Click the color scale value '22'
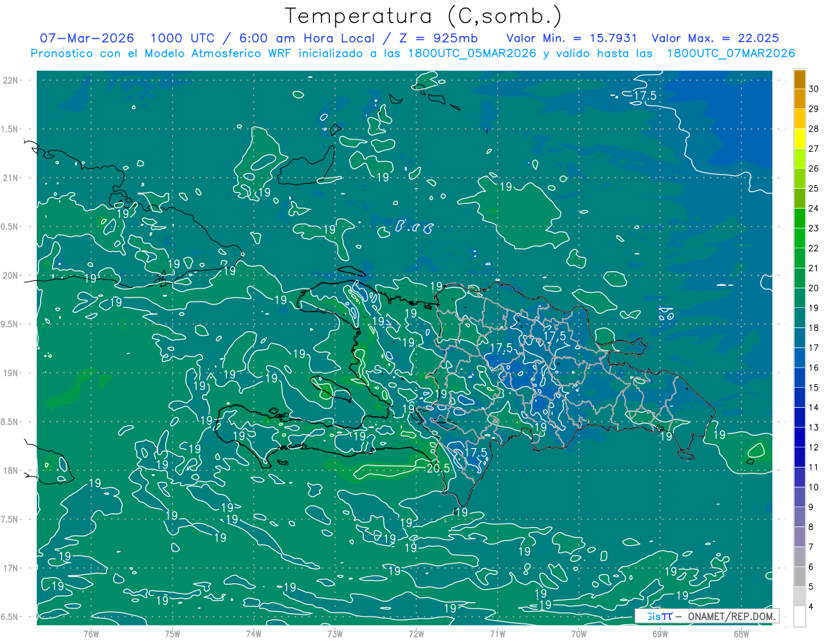This screenshot has width=832, height=643. [814, 248]
